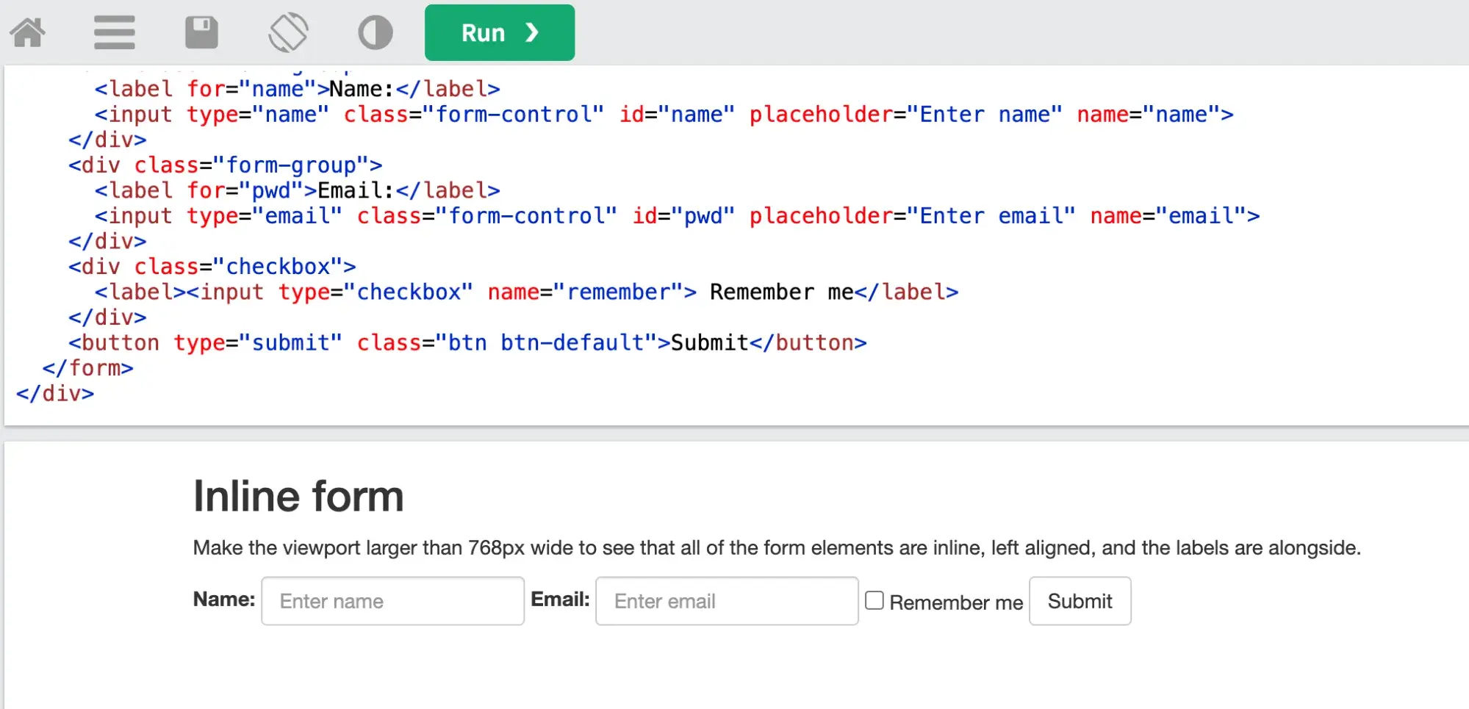Click the 'Inline form' heading
Viewport: 1469px width, 709px height.
298,496
